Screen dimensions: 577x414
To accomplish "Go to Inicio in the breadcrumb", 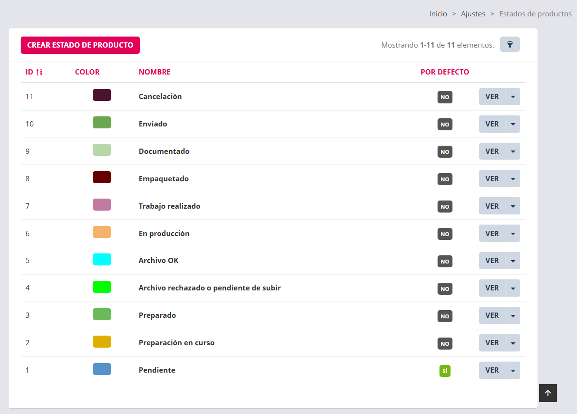I will coord(438,14).
